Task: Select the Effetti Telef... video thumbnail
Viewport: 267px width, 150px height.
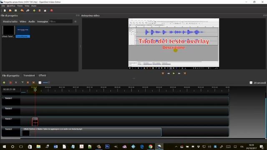Action: click(x=8, y=32)
